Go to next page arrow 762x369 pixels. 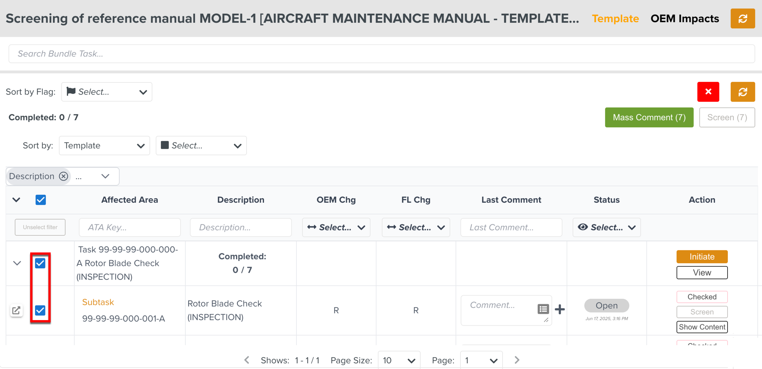[517, 360]
